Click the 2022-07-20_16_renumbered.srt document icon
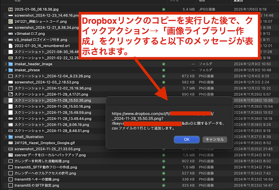Screen dimensions: 279x190 click(x=10, y=46)
